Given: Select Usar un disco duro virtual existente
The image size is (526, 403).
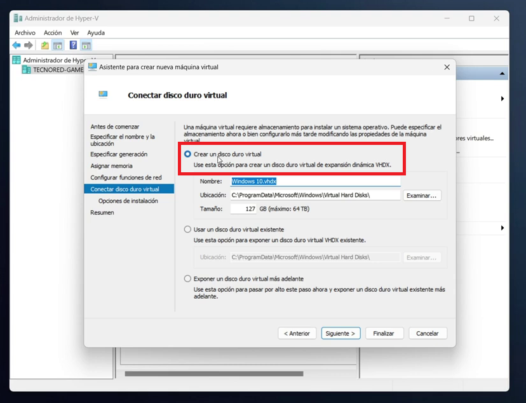Looking at the screenshot, I should coord(187,229).
